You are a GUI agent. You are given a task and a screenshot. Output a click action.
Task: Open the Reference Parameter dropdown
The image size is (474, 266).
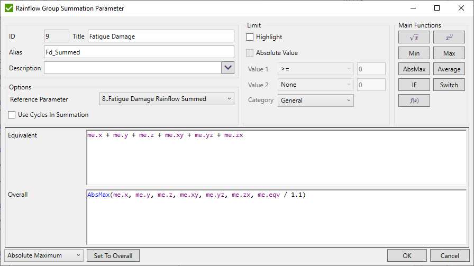pyautogui.click(x=166, y=99)
